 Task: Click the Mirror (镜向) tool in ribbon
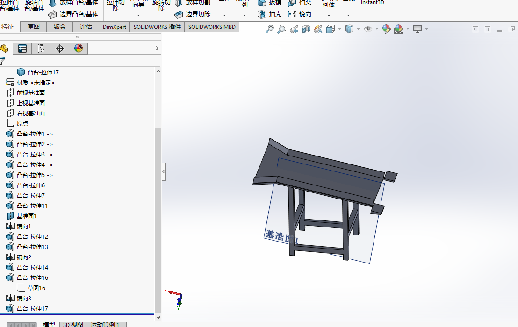point(300,14)
